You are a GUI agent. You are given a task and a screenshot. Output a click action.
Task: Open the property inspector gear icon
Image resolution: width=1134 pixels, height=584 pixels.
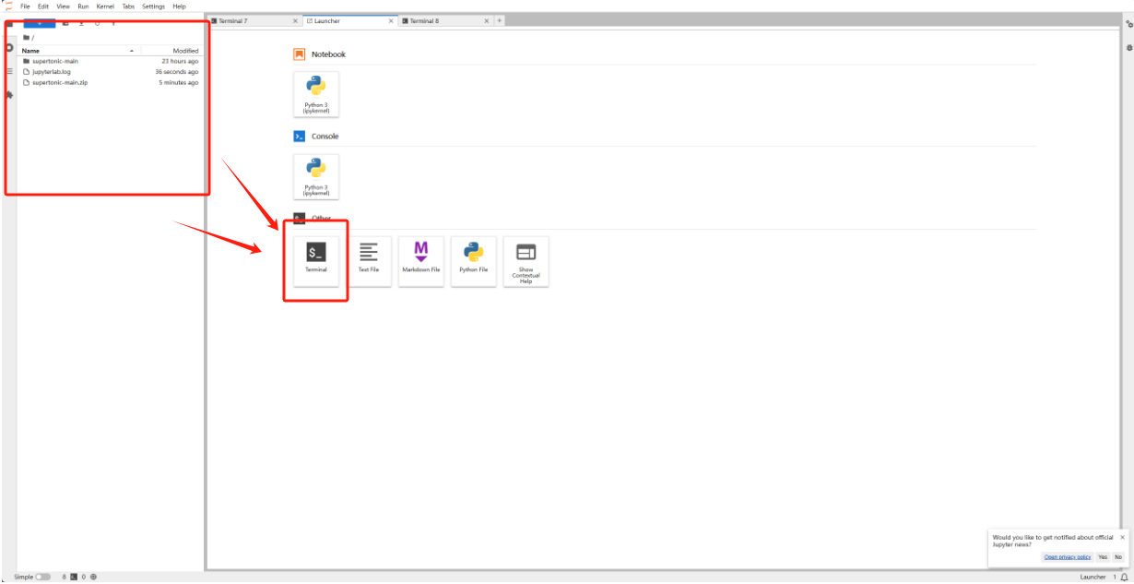(x=1129, y=25)
